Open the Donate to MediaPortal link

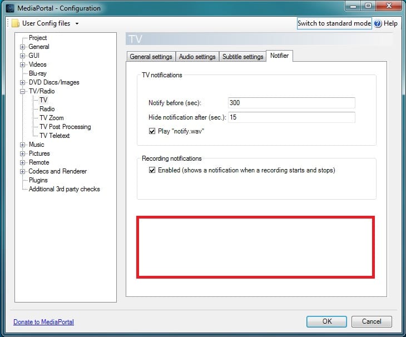43,322
